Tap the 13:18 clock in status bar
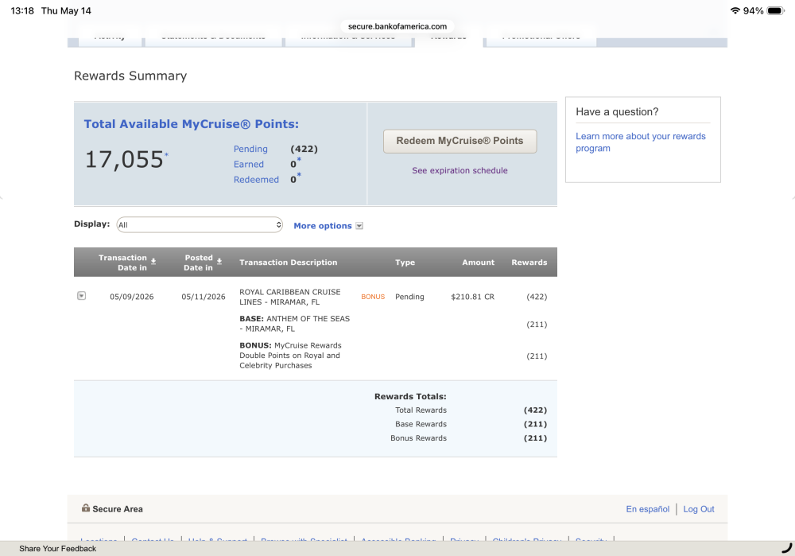Viewport: 795px width, 556px height. pos(22,10)
